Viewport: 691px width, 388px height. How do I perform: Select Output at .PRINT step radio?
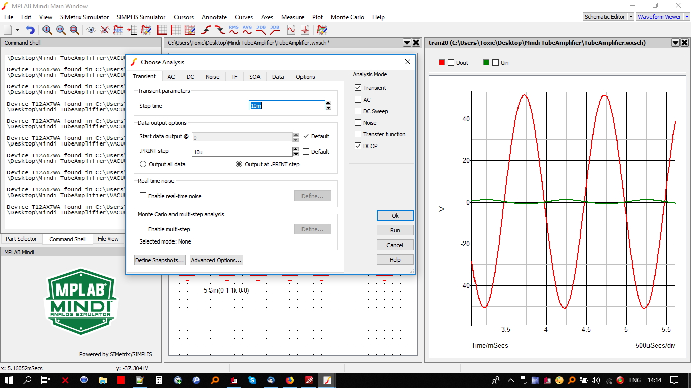point(239,164)
